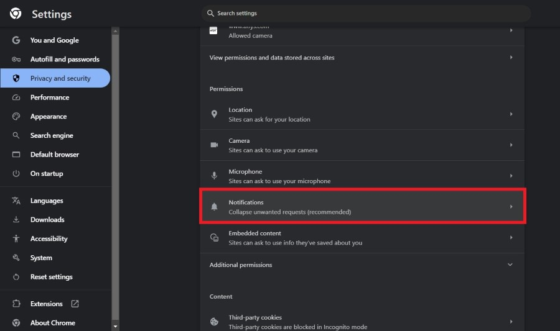Go to the Appearance settings page
Screen dimensions: 560x331
pos(48,116)
